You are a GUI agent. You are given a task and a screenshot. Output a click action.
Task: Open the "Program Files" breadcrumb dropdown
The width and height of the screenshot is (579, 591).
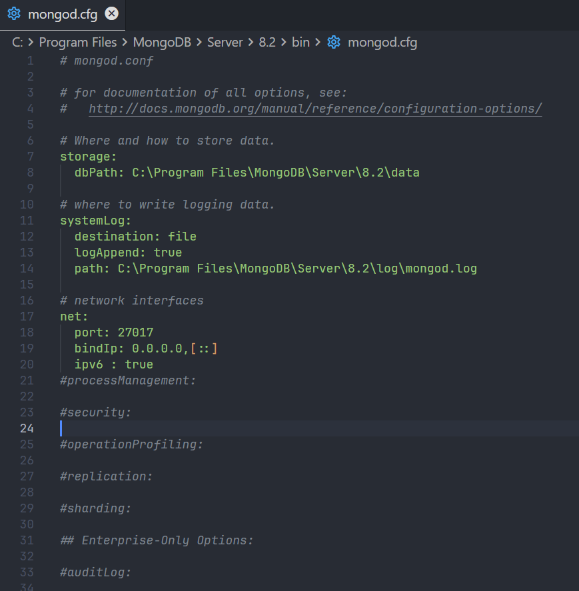(78, 42)
